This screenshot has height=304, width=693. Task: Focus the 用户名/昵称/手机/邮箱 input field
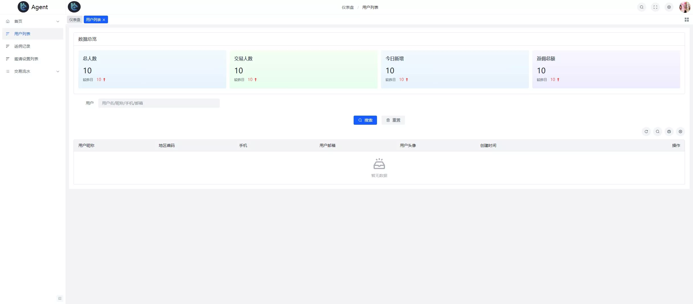(x=159, y=103)
